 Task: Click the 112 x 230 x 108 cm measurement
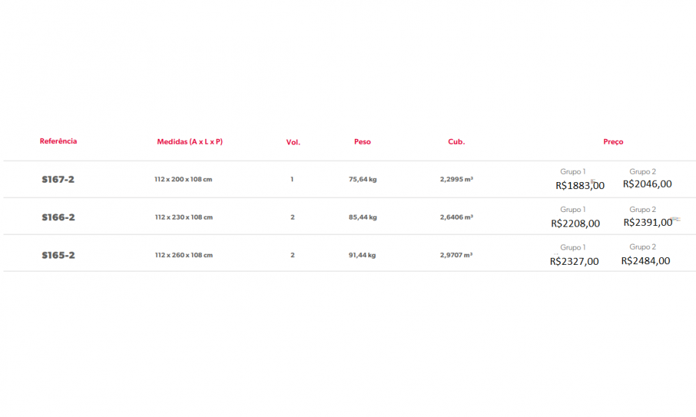[183, 218]
